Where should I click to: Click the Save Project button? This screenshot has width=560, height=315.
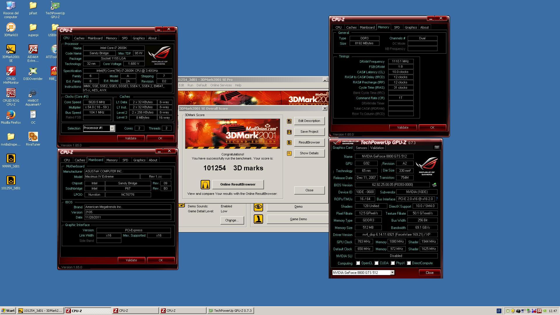click(x=309, y=132)
